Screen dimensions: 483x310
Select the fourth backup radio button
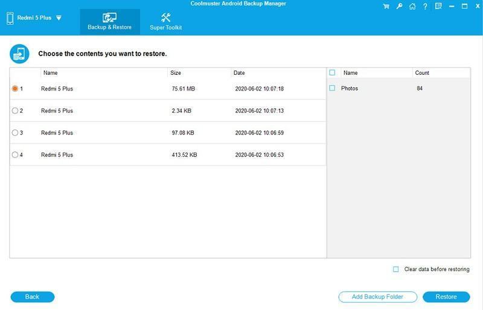coord(15,155)
